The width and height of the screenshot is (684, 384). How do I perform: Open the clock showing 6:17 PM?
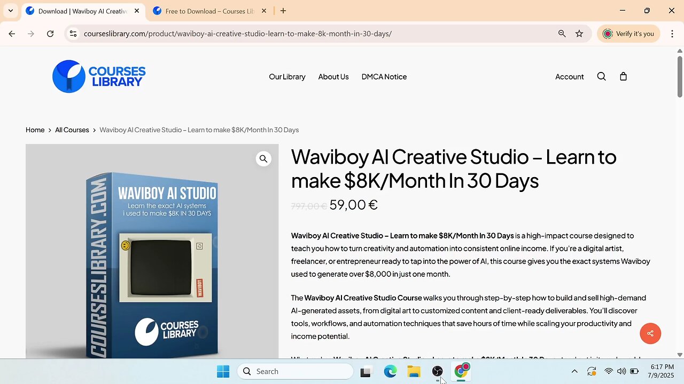tap(662, 371)
